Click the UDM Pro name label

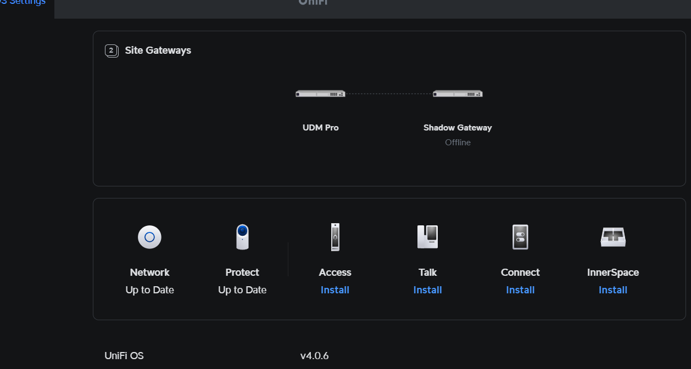click(x=321, y=128)
